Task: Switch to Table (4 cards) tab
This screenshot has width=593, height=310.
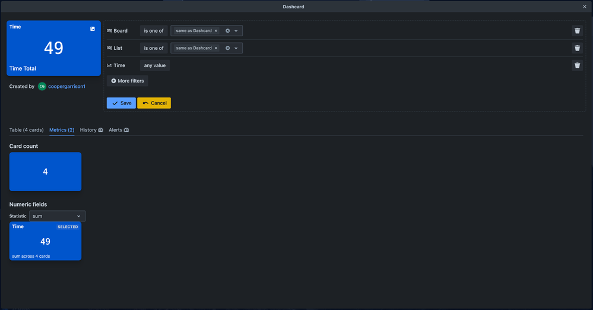Action: (x=27, y=130)
